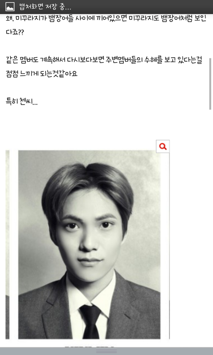Tap the previous image sliver left of the portrait
213x355 pixels.
coord(8,245)
